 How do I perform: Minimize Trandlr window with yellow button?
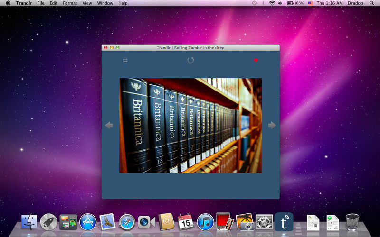pyautogui.click(x=112, y=48)
